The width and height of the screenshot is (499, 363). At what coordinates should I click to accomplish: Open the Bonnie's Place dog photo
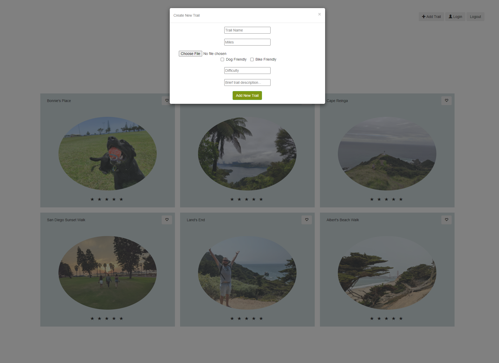107,154
